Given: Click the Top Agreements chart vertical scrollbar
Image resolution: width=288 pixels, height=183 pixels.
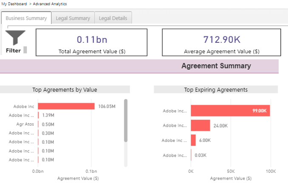Looking at the screenshot, I should coord(126,121).
